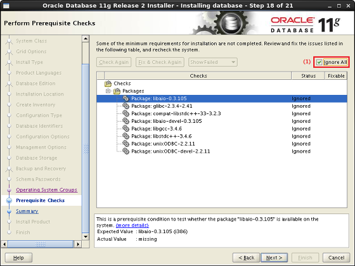Viewport: 355px width, 266px height.
Task: Click the gear icon for libgcc-3.4.6
Action: click(x=126, y=129)
